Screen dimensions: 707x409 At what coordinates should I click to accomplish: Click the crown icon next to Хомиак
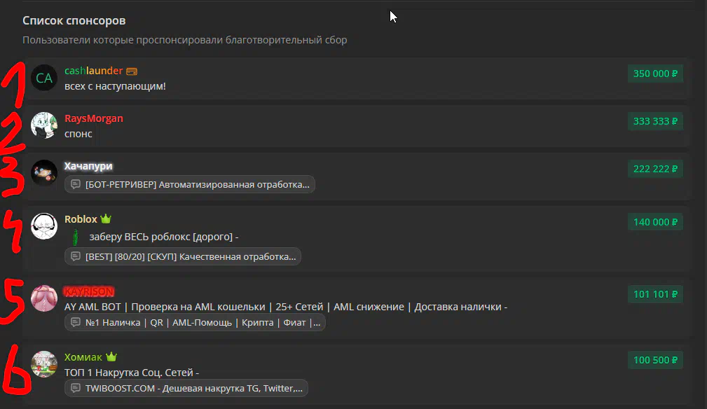coord(111,357)
